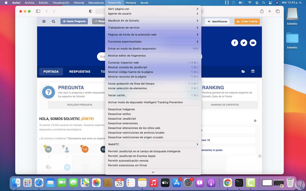Toggle Desactivar estilos option
This screenshot has width=306, height=191.
pyautogui.click(x=153, y=114)
